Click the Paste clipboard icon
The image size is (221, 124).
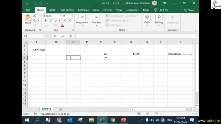28,18
